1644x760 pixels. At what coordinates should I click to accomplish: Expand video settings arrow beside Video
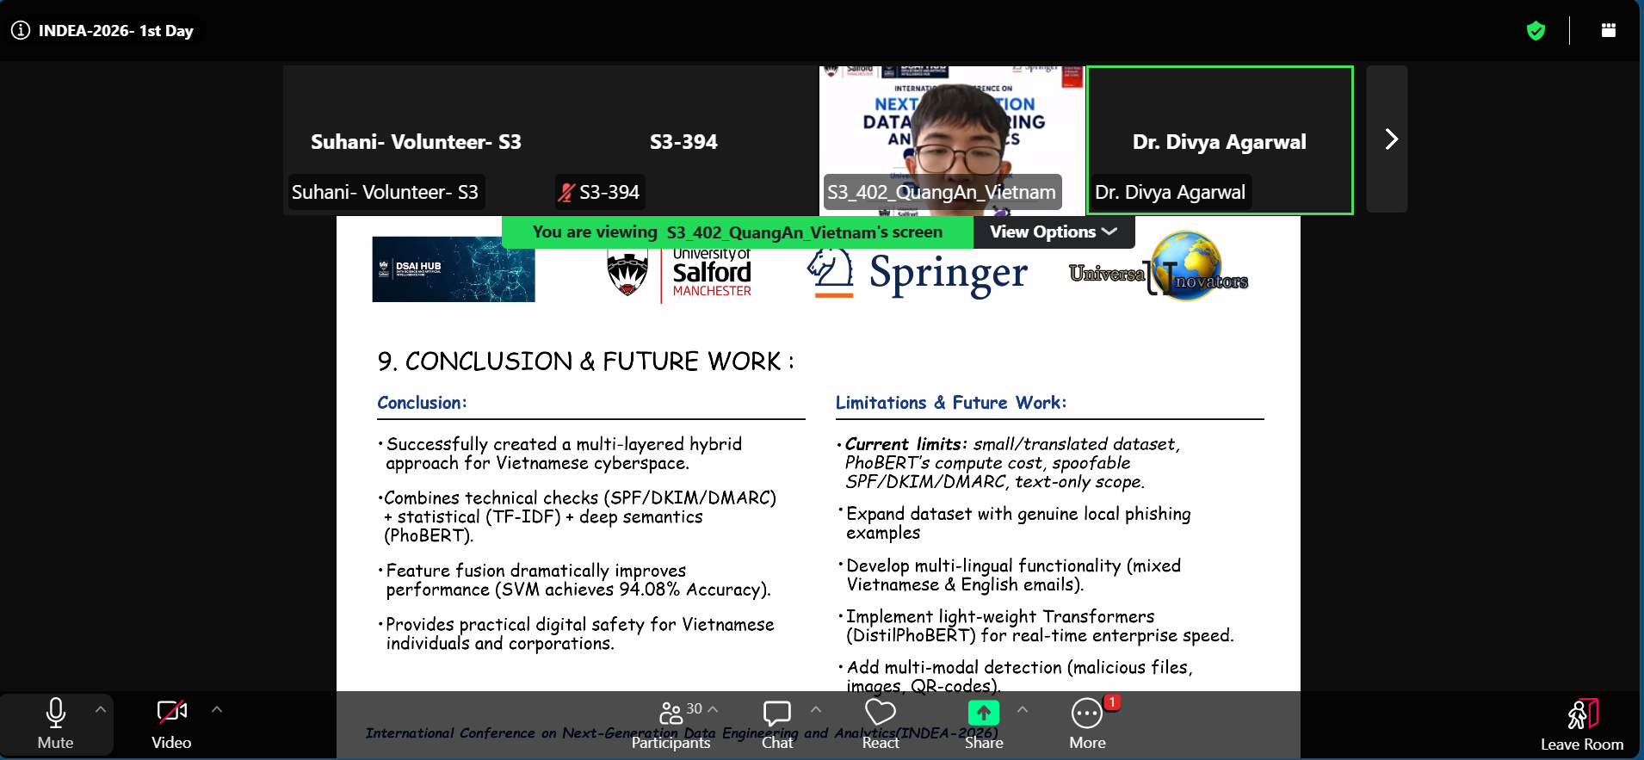217,710
